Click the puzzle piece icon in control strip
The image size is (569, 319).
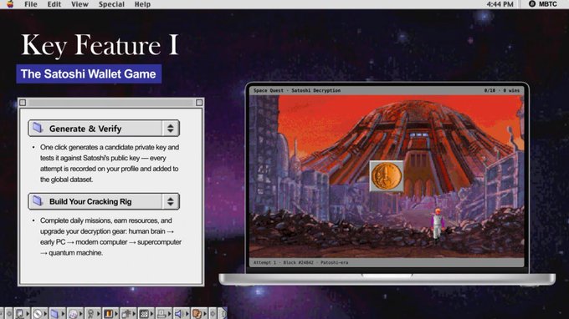tap(126, 313)
